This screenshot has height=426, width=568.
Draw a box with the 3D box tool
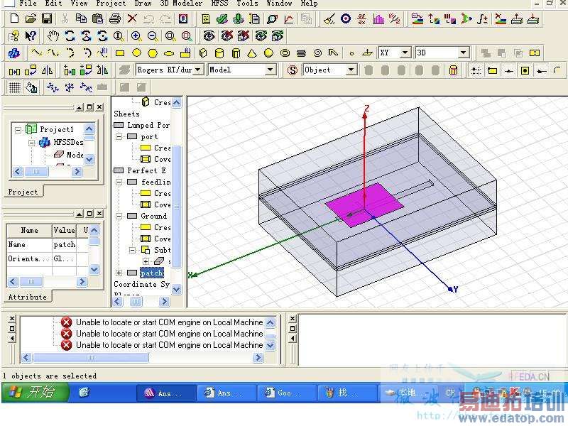(x=203, y=53)
